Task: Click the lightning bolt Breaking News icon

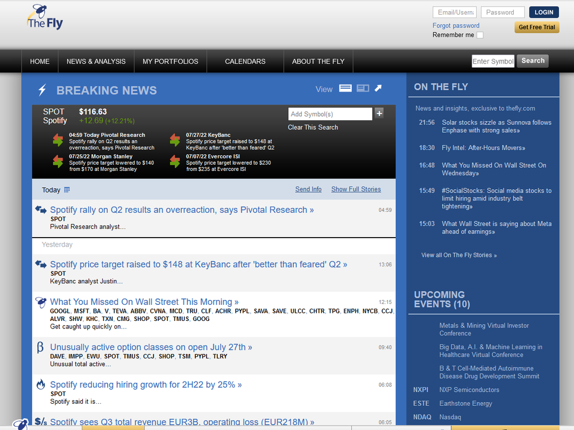Action: (x=42, y=90)
